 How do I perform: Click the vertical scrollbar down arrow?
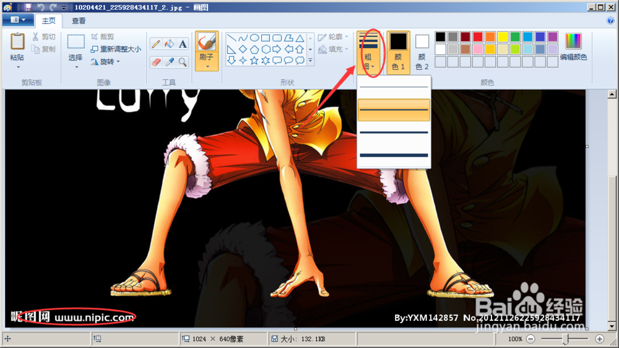pos(612,326)
